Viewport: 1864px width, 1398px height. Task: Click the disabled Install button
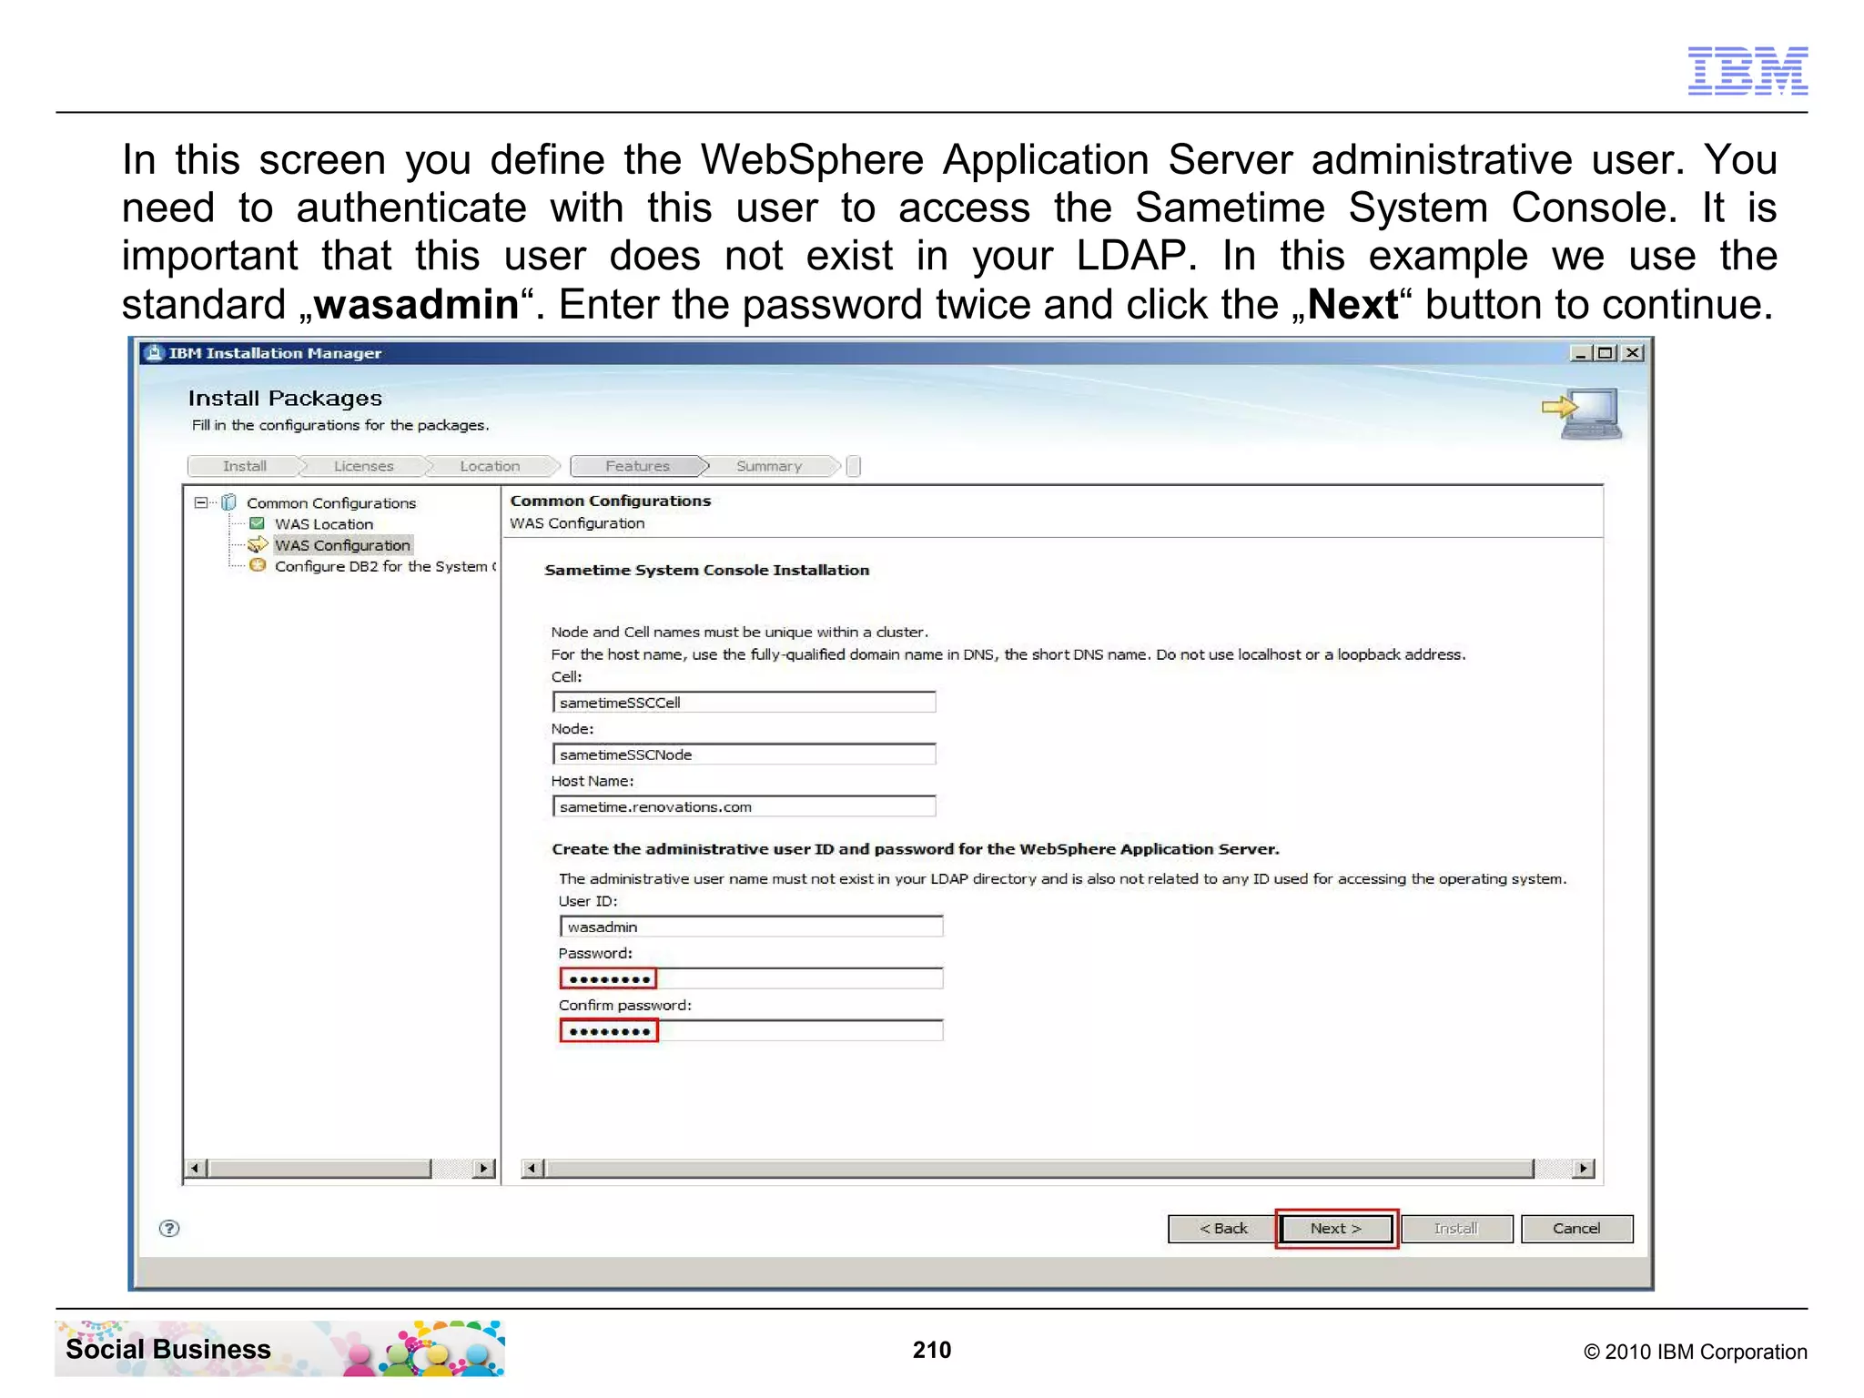tap(1456, 1228)
